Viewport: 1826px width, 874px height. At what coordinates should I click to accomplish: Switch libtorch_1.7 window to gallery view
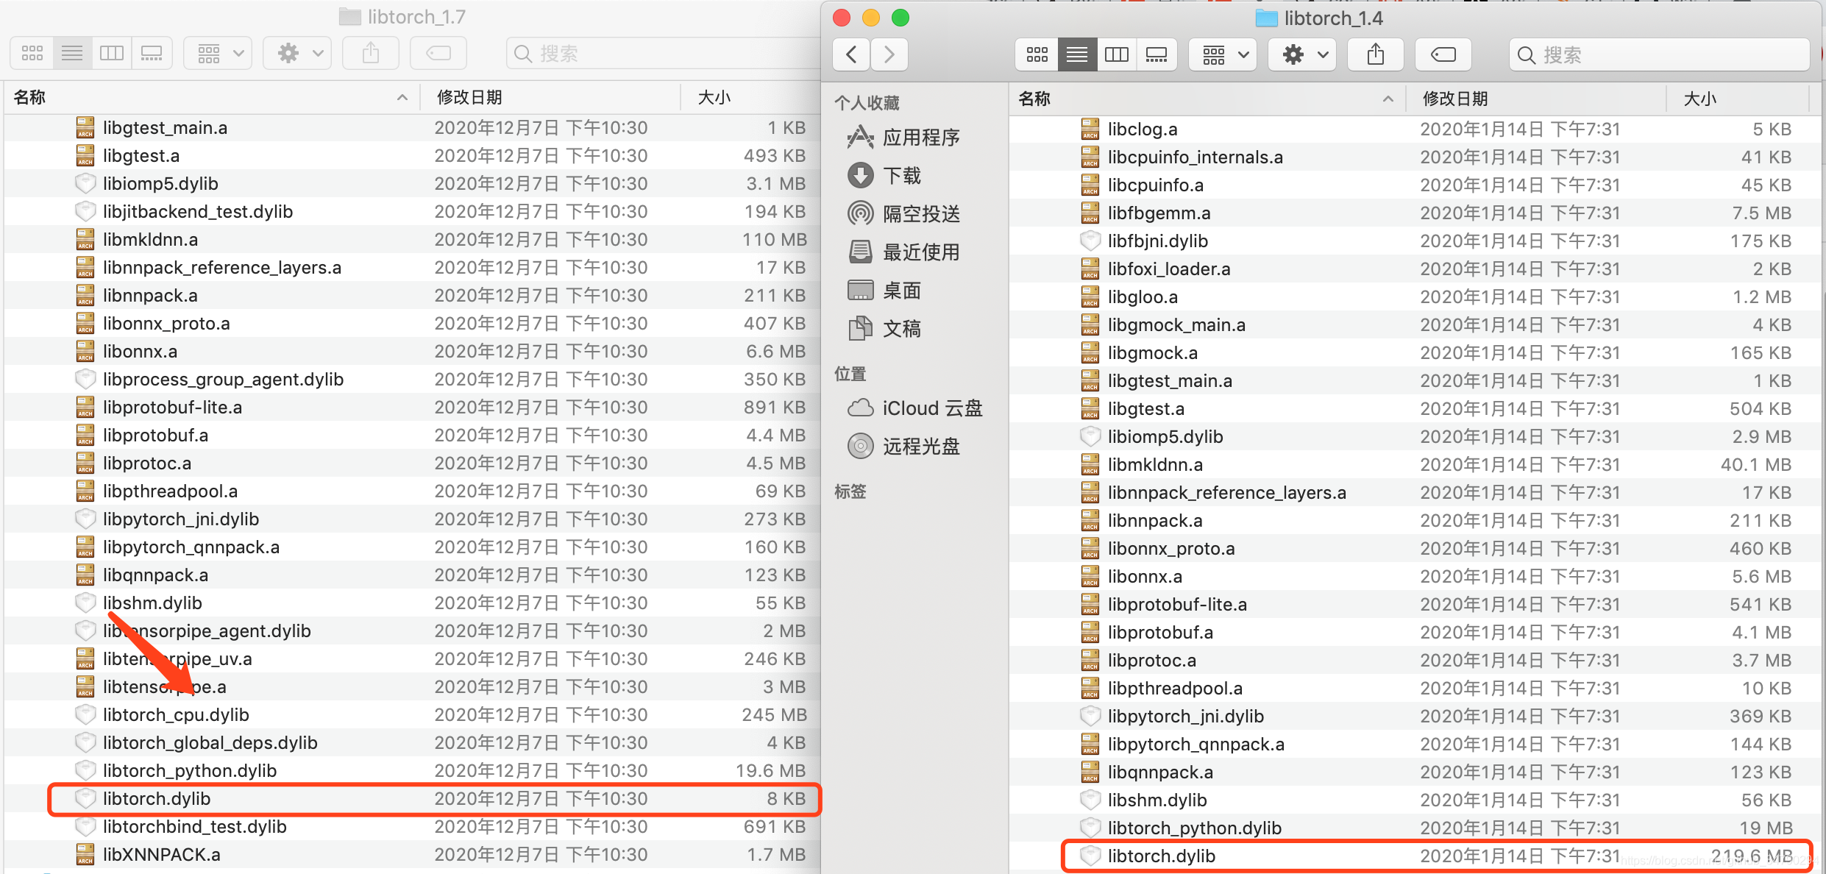pos(152,53)
